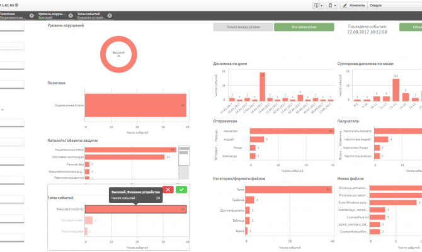The width and height of the screenshot is (422, 252).
Task: Select the faded Почта в браузере bar
Action: [x=86, y=231]
